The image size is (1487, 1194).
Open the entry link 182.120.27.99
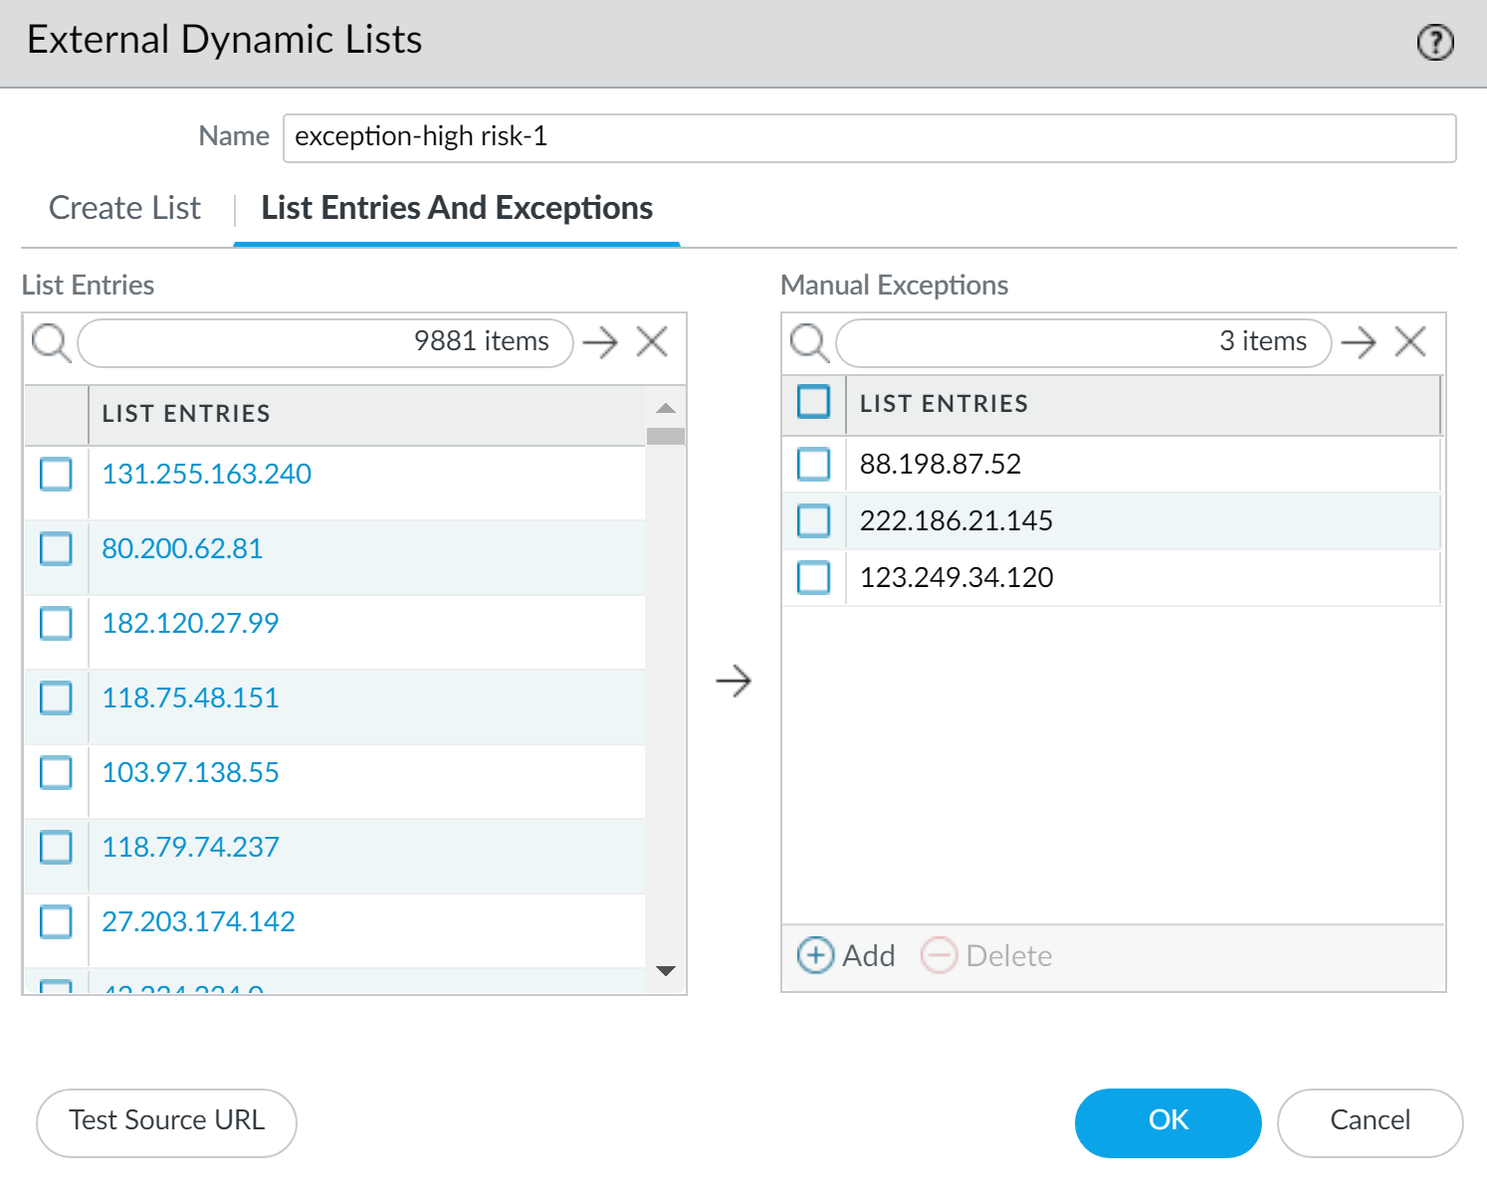[189, 623]
